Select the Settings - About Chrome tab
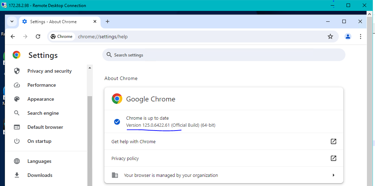The width and height of the screenshot is (375, 186). tap(60, 22)
